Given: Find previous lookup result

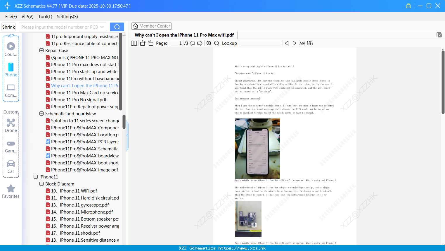Looking at the screenshot, I should (x=287, y=43).
